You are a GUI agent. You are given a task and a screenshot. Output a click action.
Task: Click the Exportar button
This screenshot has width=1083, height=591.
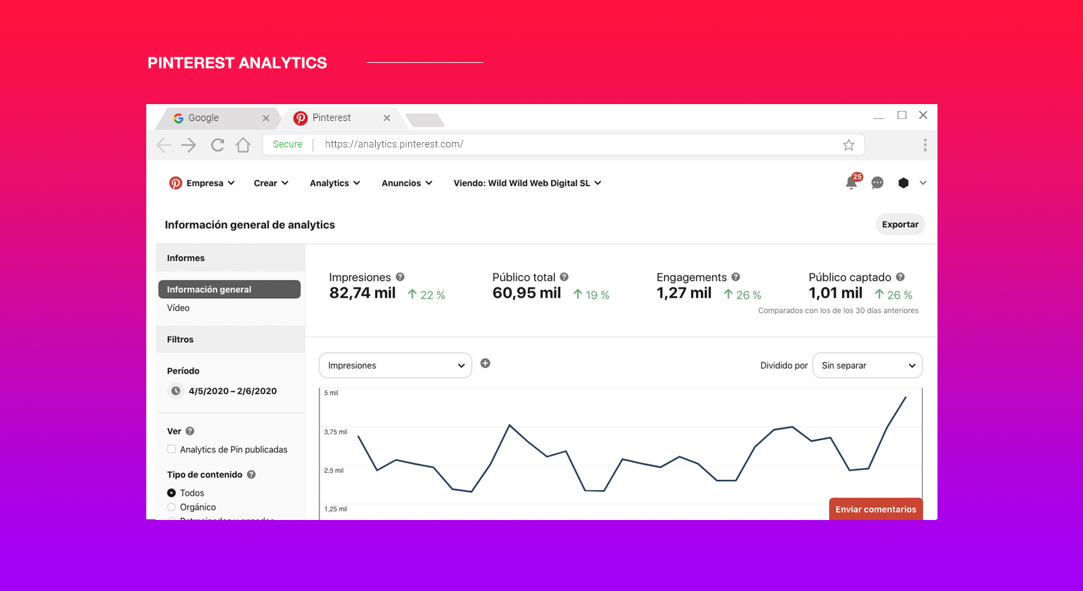coord(900,224)
